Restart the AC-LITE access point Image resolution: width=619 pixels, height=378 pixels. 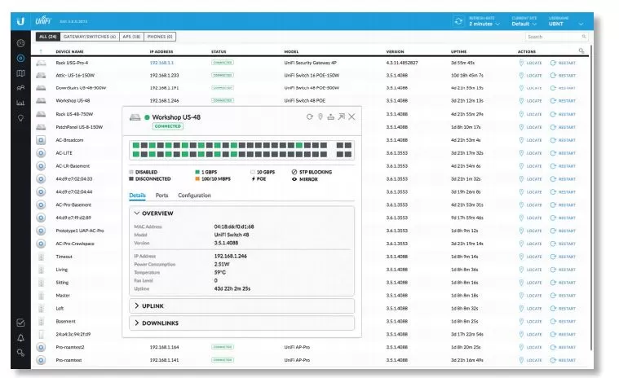pos(563,153)
